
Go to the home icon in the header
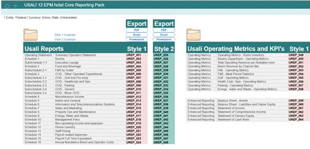pyautogui.click(x=7, y=6)
